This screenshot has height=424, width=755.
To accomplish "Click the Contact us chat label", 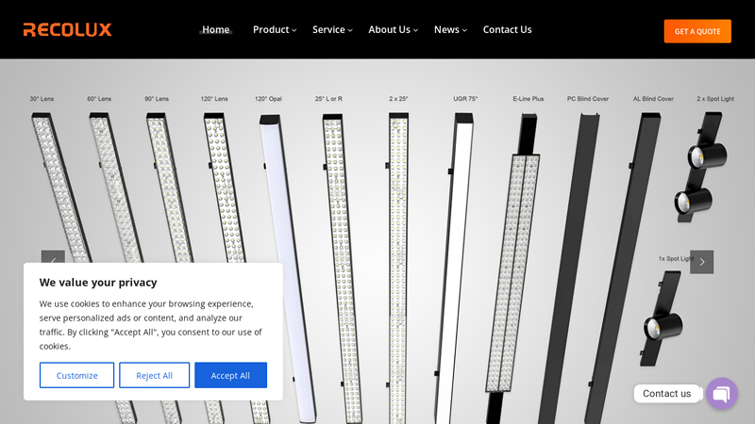I will 667,393.
